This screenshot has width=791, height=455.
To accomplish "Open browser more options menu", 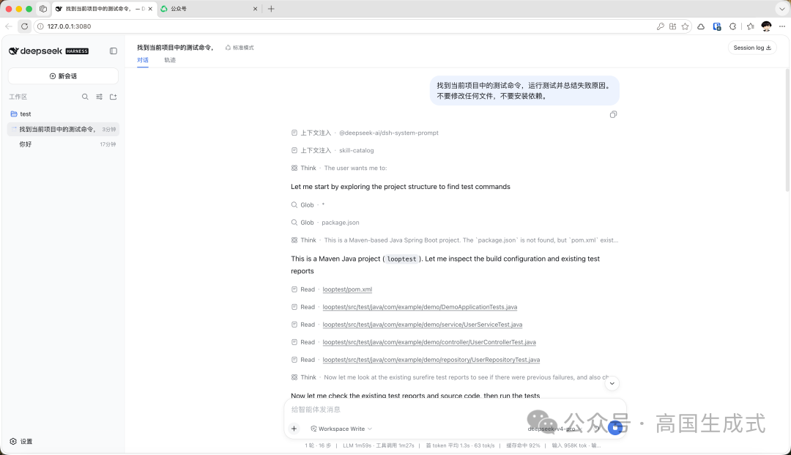I will click(782, 26).
